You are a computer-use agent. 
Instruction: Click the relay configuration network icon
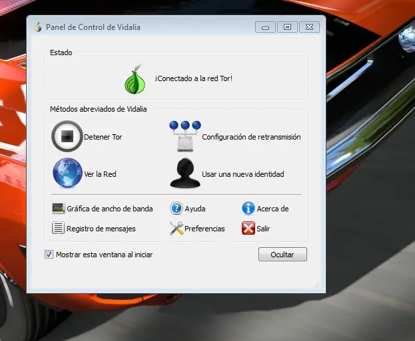click(185, 136)
